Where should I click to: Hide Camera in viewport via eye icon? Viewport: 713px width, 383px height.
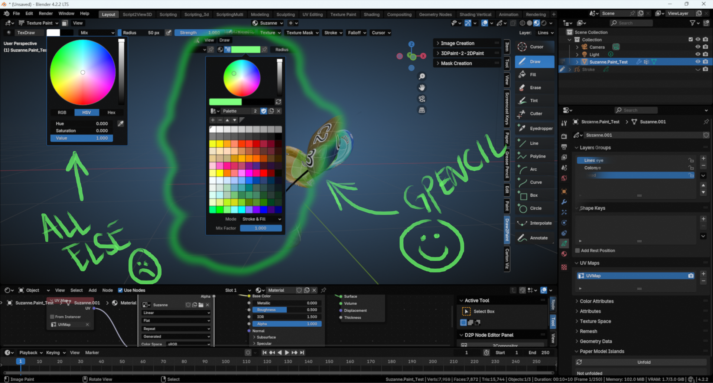698,47
